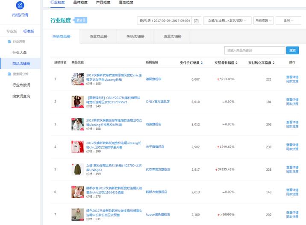Open the calendar icon next to the date range
Image resolution: width=306 pixels, height=225 pixels.
[x=196, y=20]
